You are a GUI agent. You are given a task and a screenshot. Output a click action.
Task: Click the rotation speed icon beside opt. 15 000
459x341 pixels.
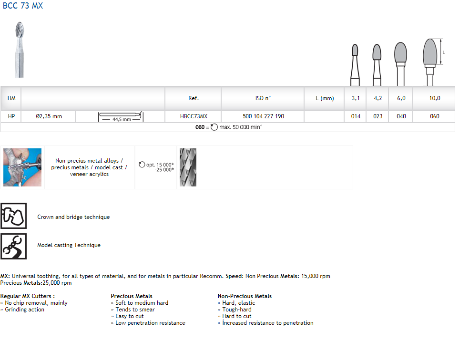[142, 165]
